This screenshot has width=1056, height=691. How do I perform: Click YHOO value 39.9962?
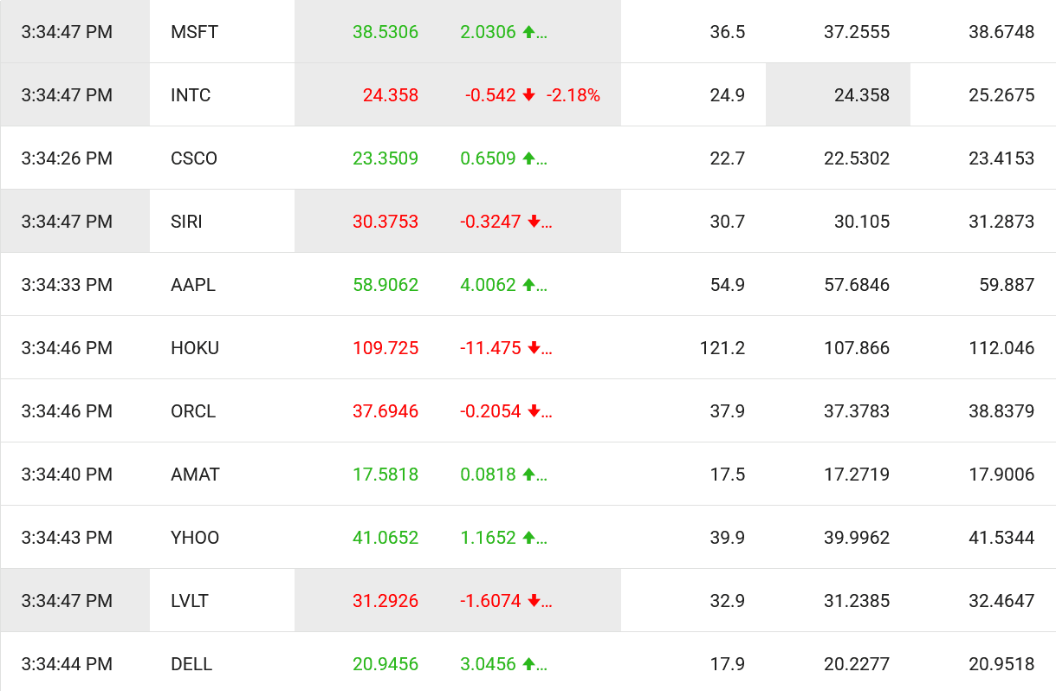pos(857,538)
